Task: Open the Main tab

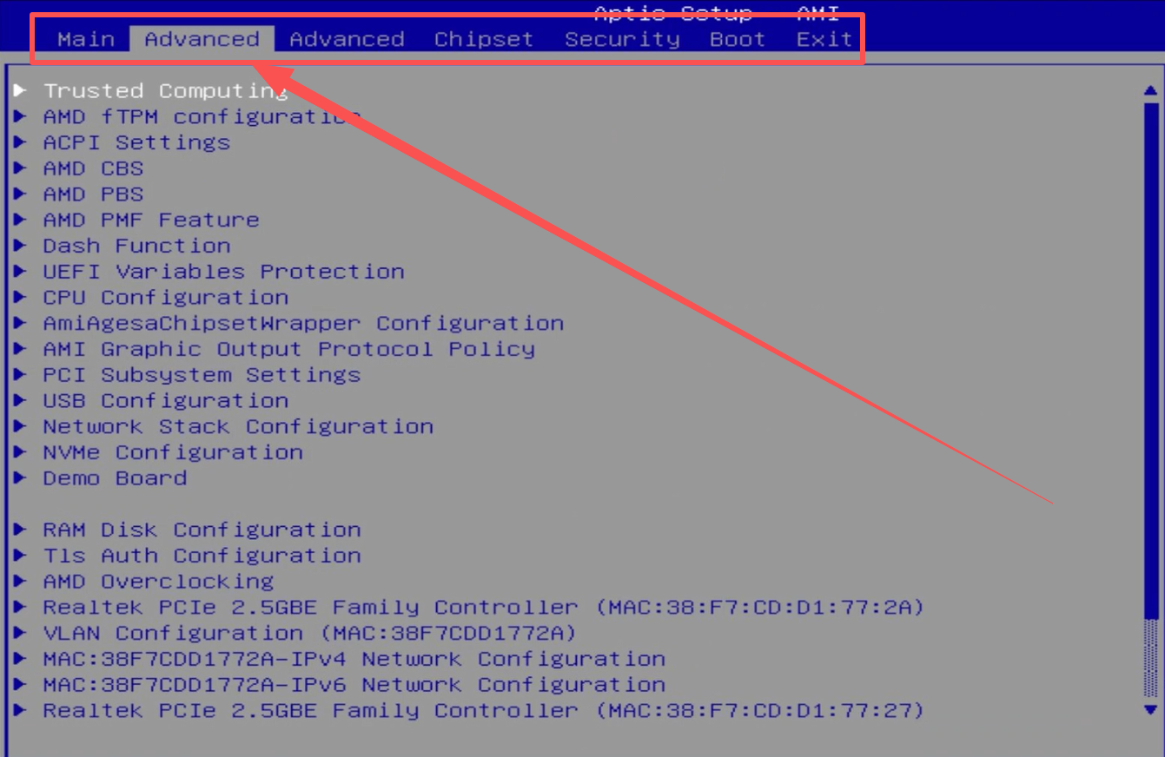Action: click(x=85, y=39)
